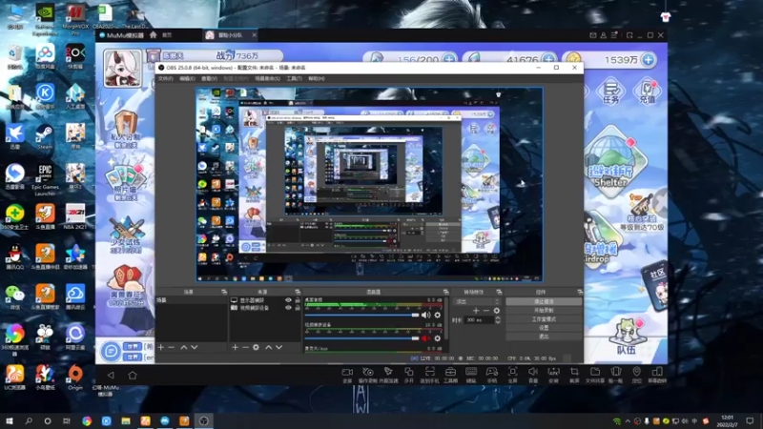763x429 pixels.
Task: Toggle visibility of the video capture device source
Action: [288, 307]
